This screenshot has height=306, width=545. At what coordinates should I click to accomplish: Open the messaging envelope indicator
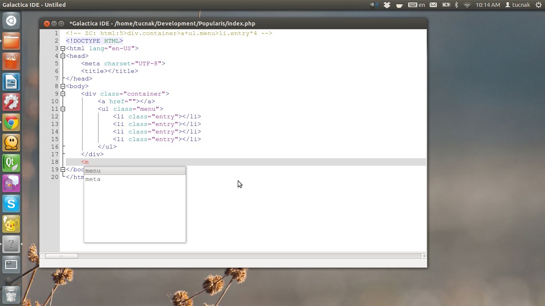pyautogui.click(x=433, y=5)
